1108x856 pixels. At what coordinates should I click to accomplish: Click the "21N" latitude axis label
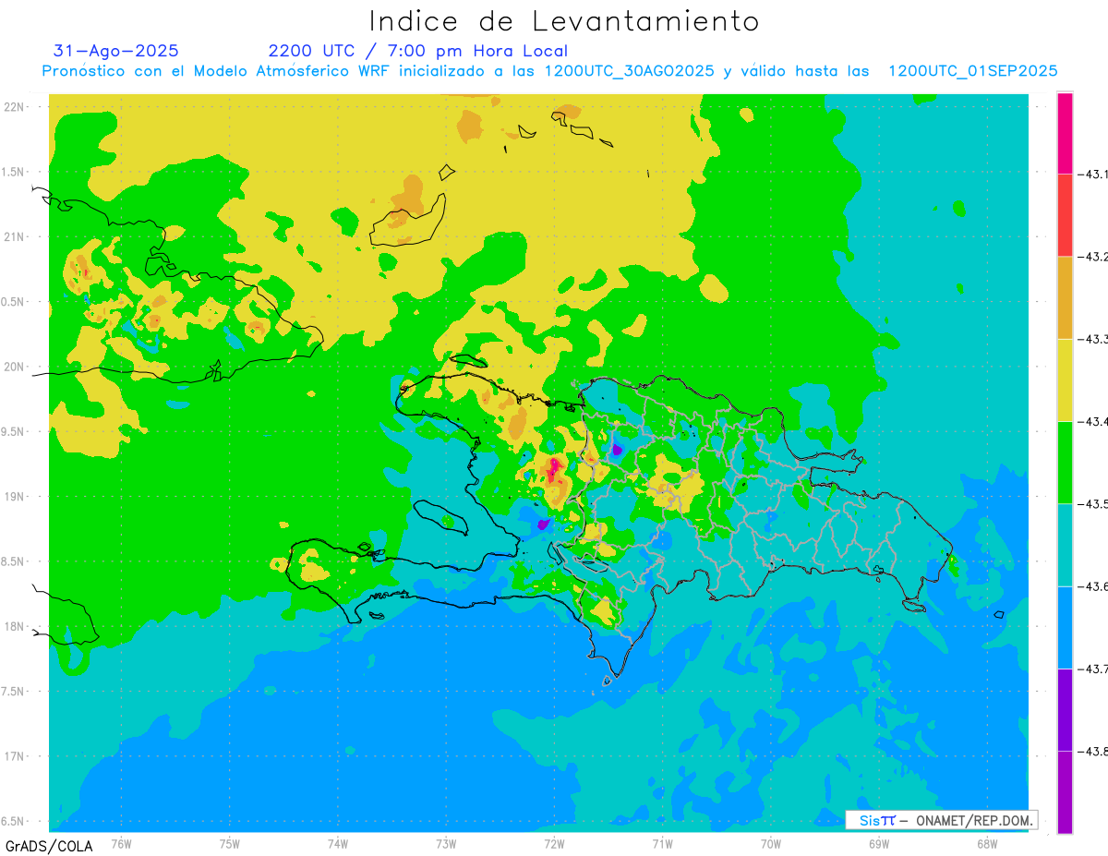(16, 237)
